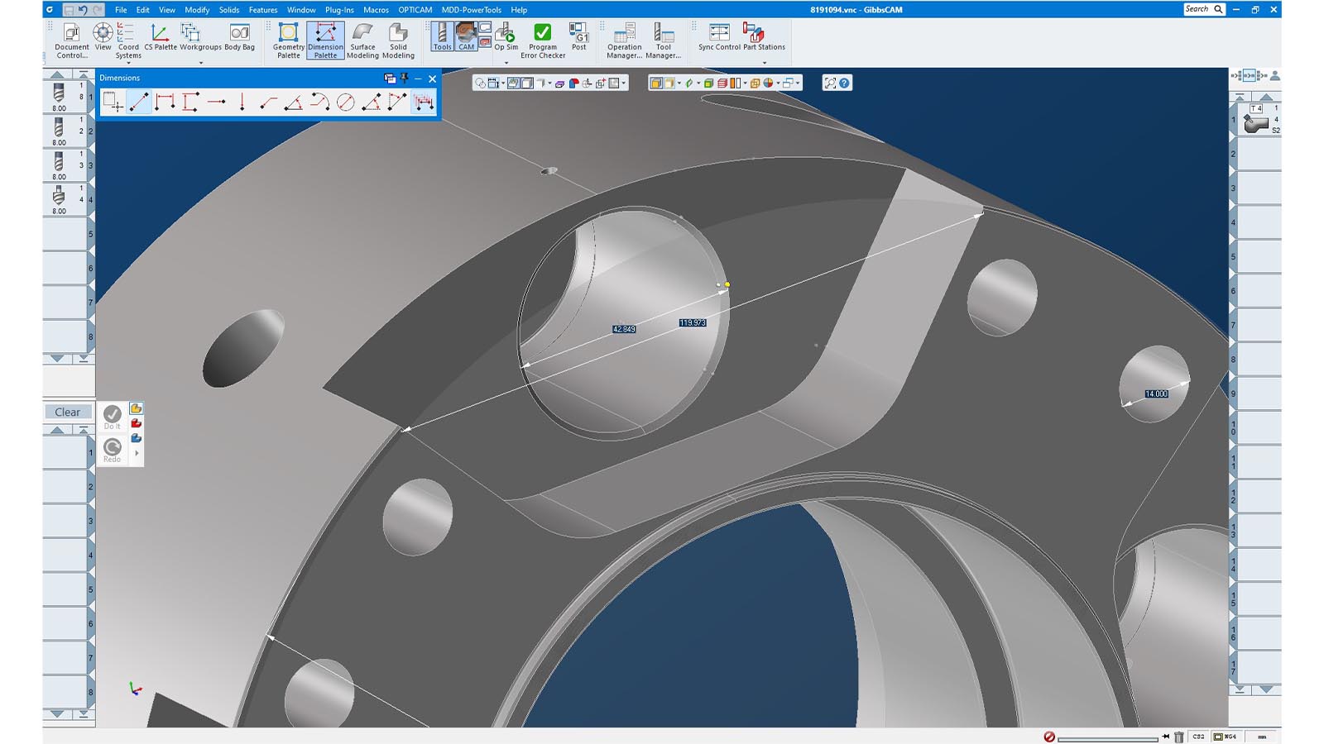Open the Operation Manager

click(x=624, y=41)
